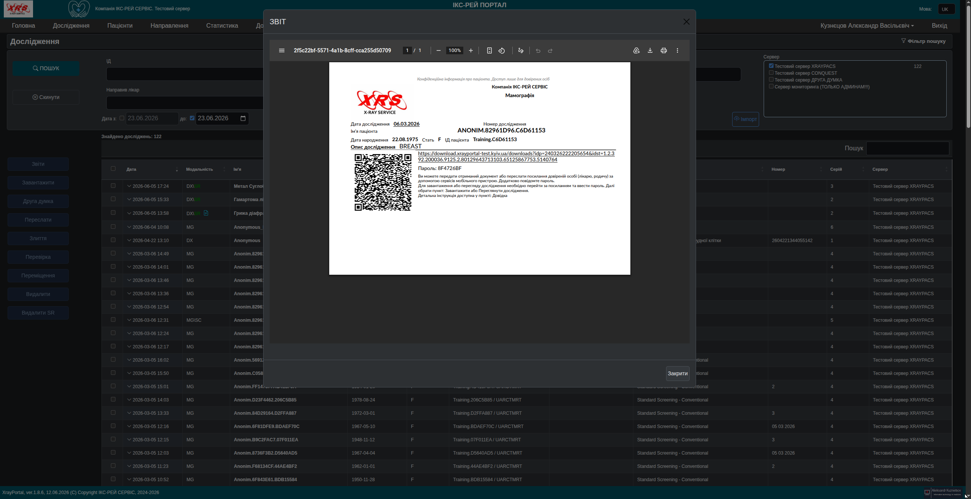Sort by Серій column arrows
Viewport: 971px width, 499px height.
click(863, 169)
